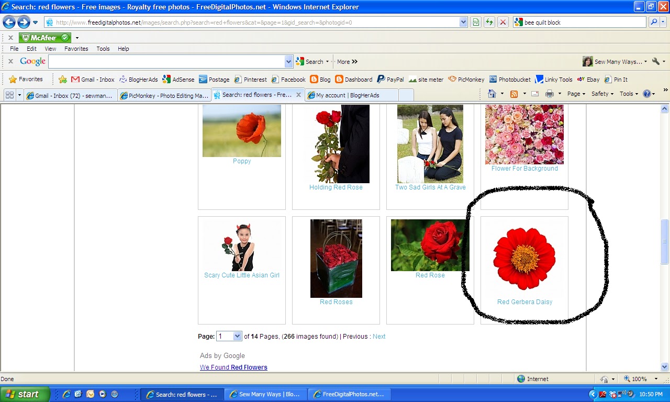Switch to PicMonkey Photo Editing tab
The width and height of the screenshot is (670, 402).
click(164, 95)
